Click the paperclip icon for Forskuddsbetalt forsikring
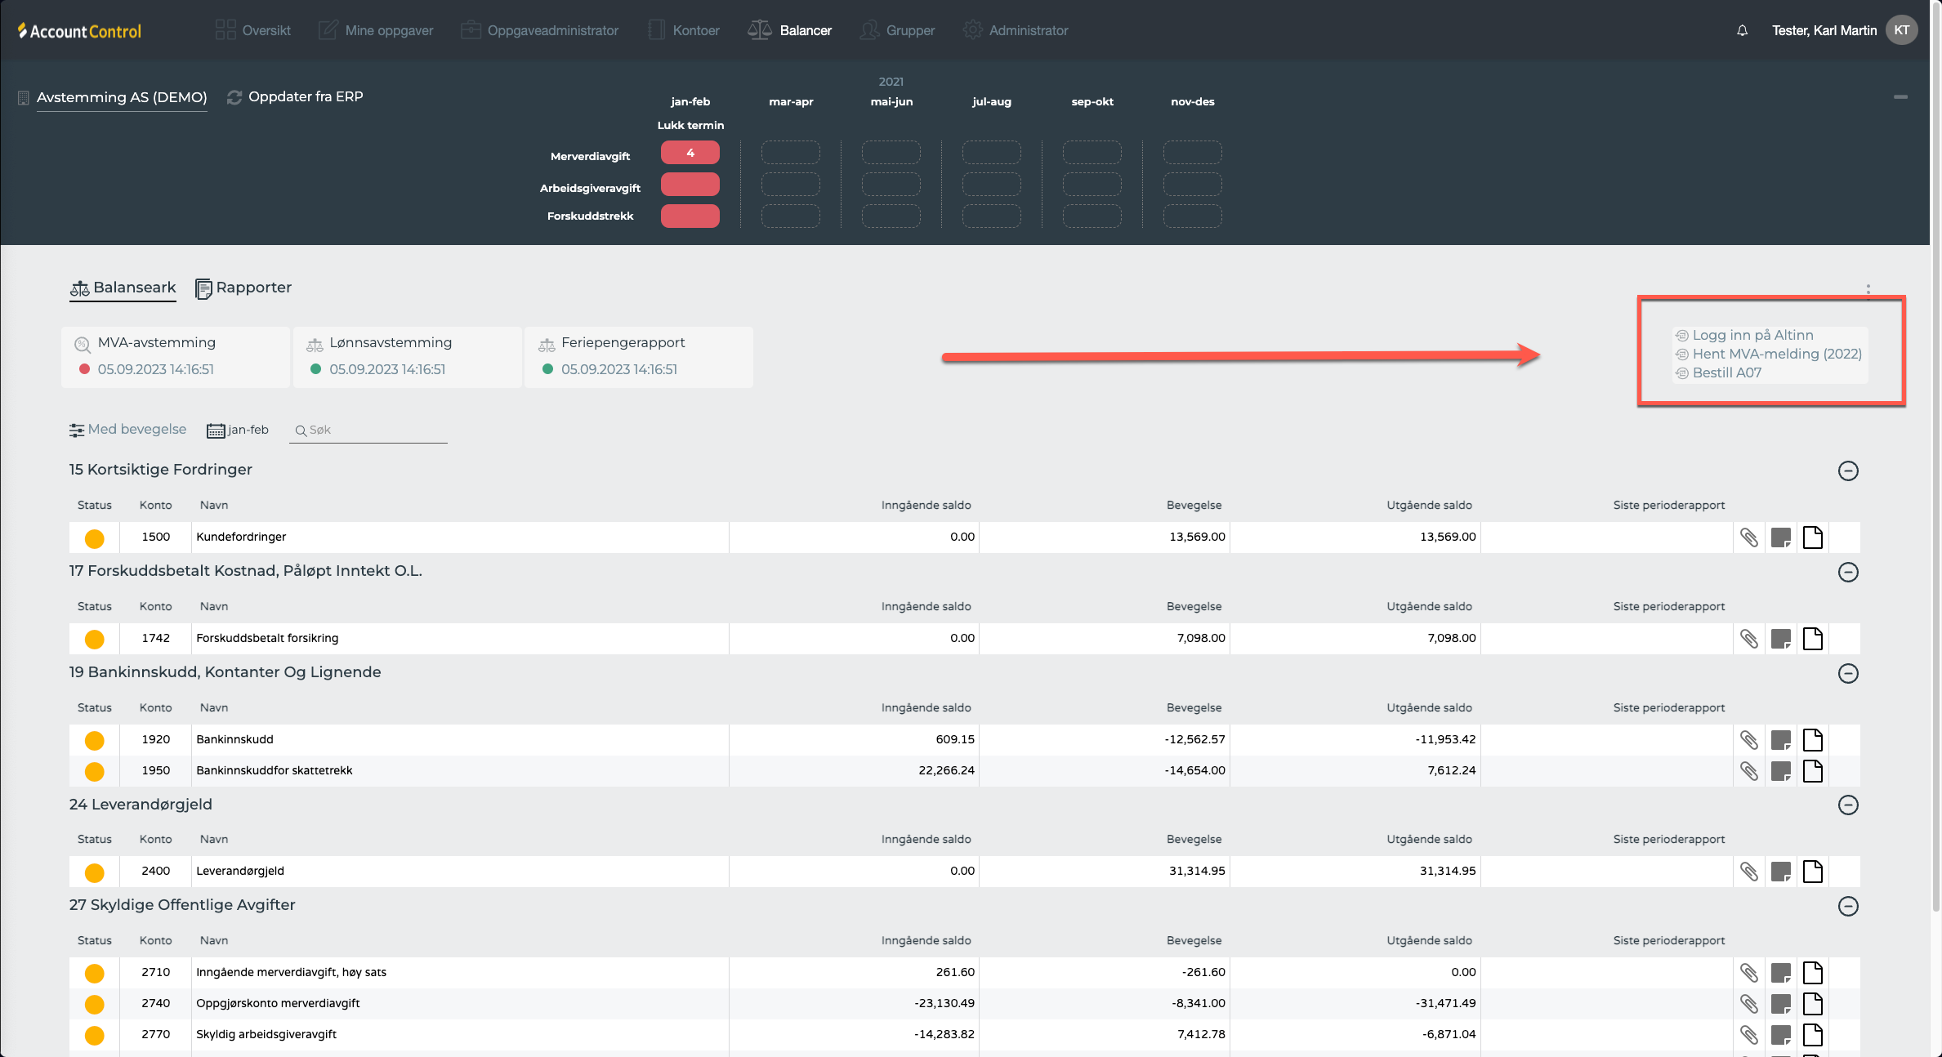Viewport: 1942px width, 1057px height. pos(1748,639)
